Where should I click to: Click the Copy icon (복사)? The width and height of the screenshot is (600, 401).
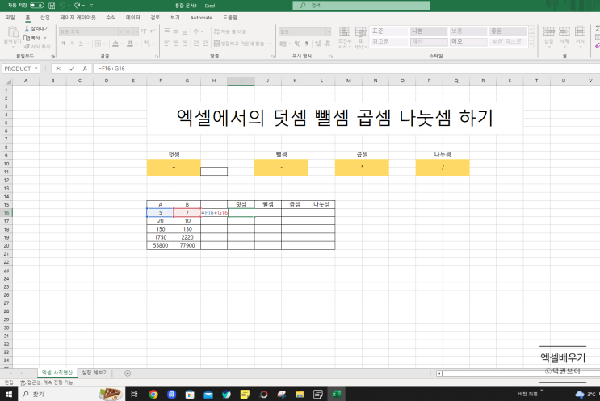tap(27, 37)
